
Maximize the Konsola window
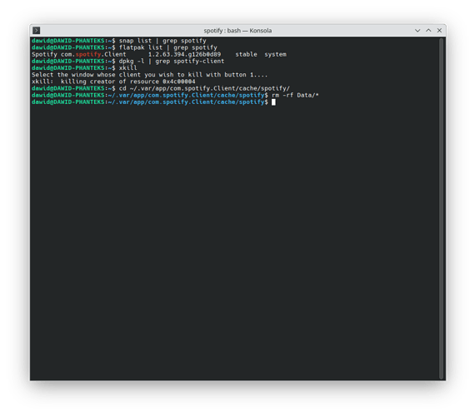point(428,30)
